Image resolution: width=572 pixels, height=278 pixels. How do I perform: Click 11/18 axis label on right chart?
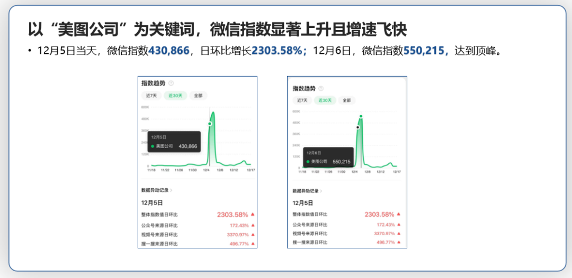click(x=302, y=171)
